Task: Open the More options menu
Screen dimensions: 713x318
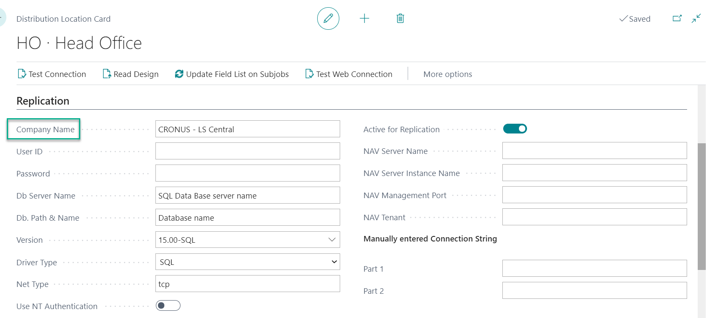Action: pyautogui.click(x=448, y=74)
